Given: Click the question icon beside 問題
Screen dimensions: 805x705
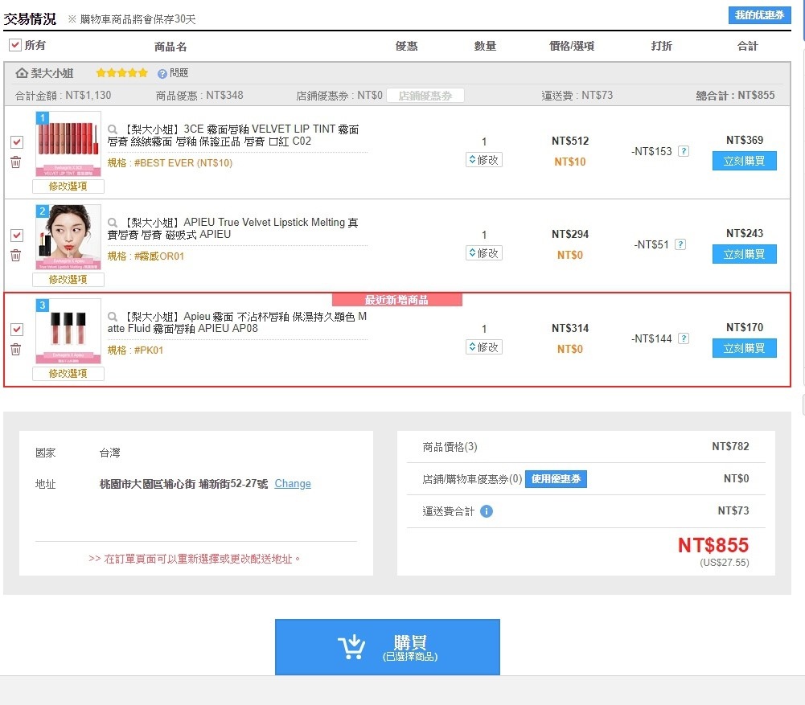Looking at the screenshot, I should tap(162, 74).
